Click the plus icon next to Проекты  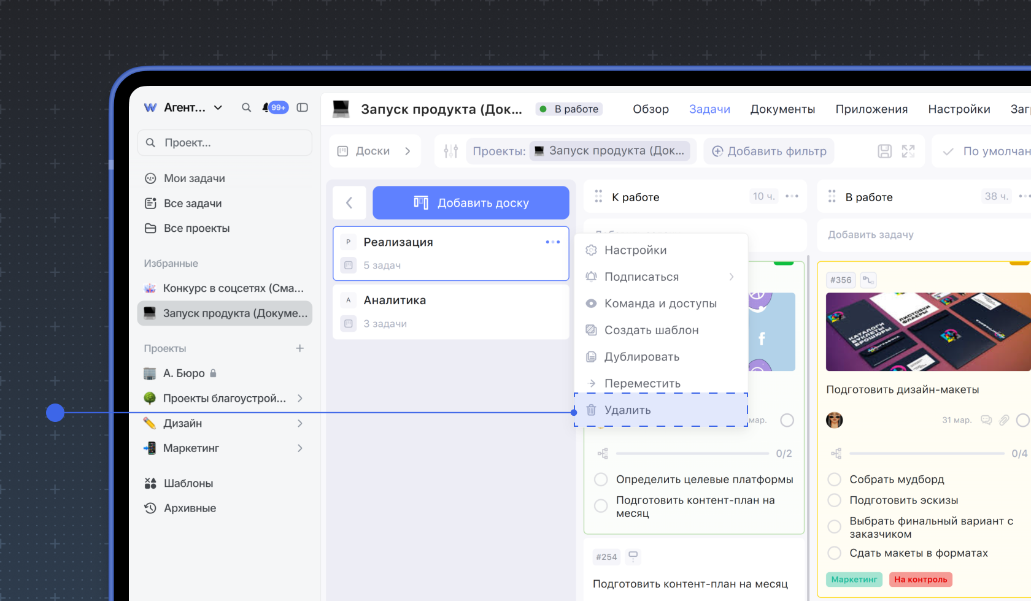(299, 348)
